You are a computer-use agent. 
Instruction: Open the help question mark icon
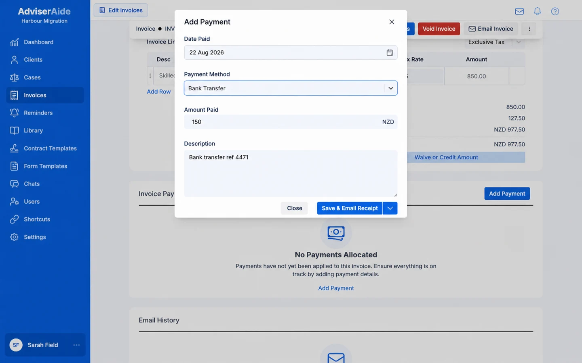(555, 11)
